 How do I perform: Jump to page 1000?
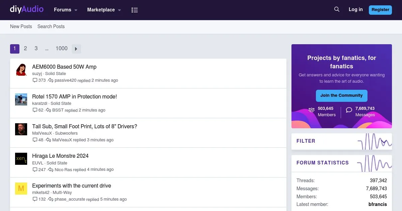(x=62, y=49)
